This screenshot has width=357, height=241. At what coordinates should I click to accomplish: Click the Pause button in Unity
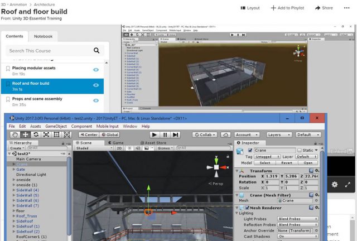point(165,135)
